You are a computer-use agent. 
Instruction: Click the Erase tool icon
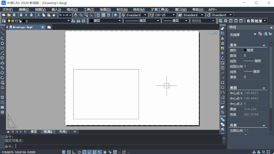click(x=222, y=28)
